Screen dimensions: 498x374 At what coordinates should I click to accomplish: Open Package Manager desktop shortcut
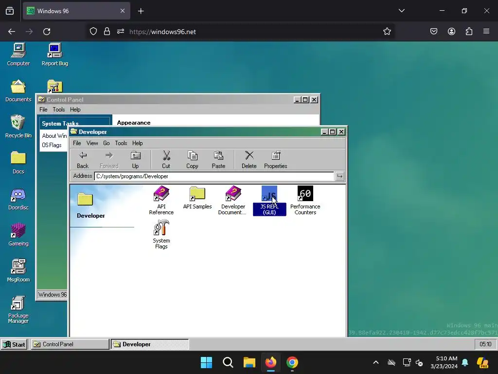pos(18,310)
